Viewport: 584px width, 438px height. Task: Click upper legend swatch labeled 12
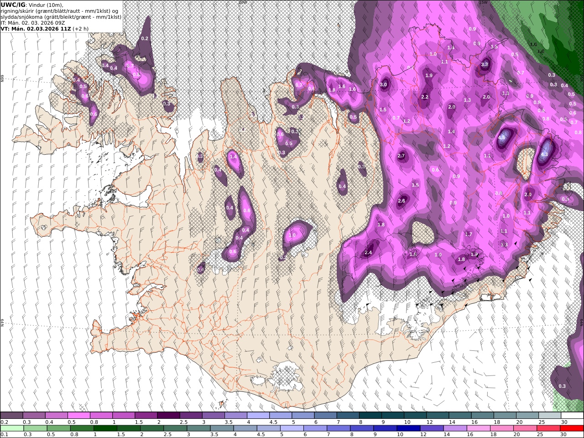coord(437,416)
